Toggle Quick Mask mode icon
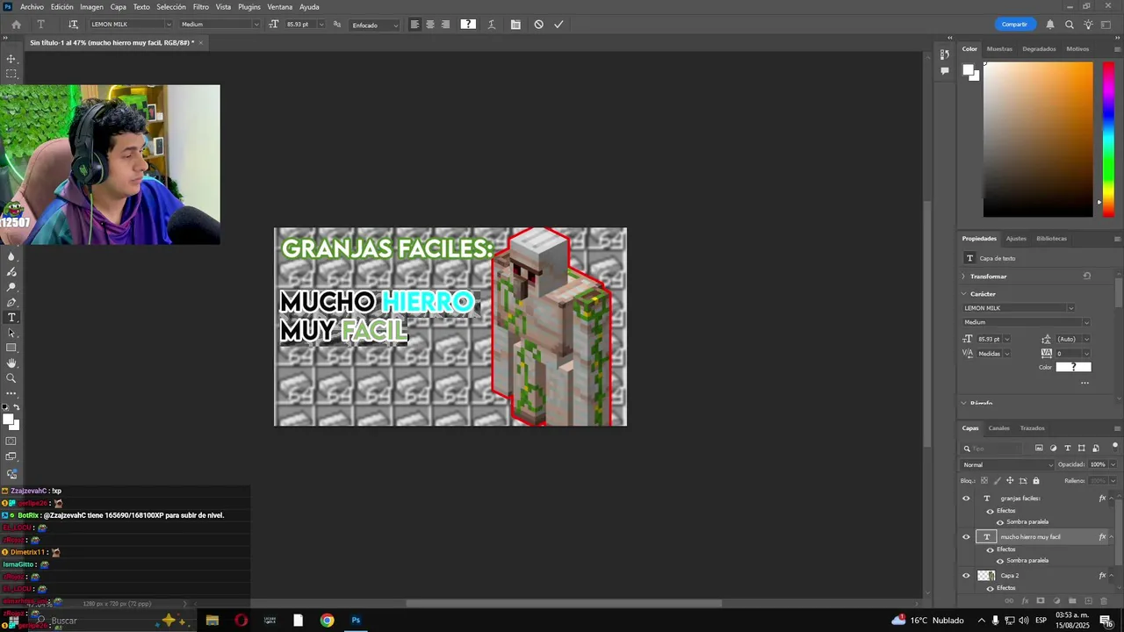The height and width of the screenshot is (632, 1124). (11, 442)
